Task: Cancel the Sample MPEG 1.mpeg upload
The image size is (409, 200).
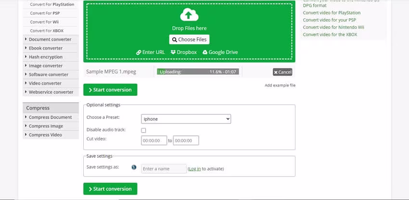Action: (282, 72)
